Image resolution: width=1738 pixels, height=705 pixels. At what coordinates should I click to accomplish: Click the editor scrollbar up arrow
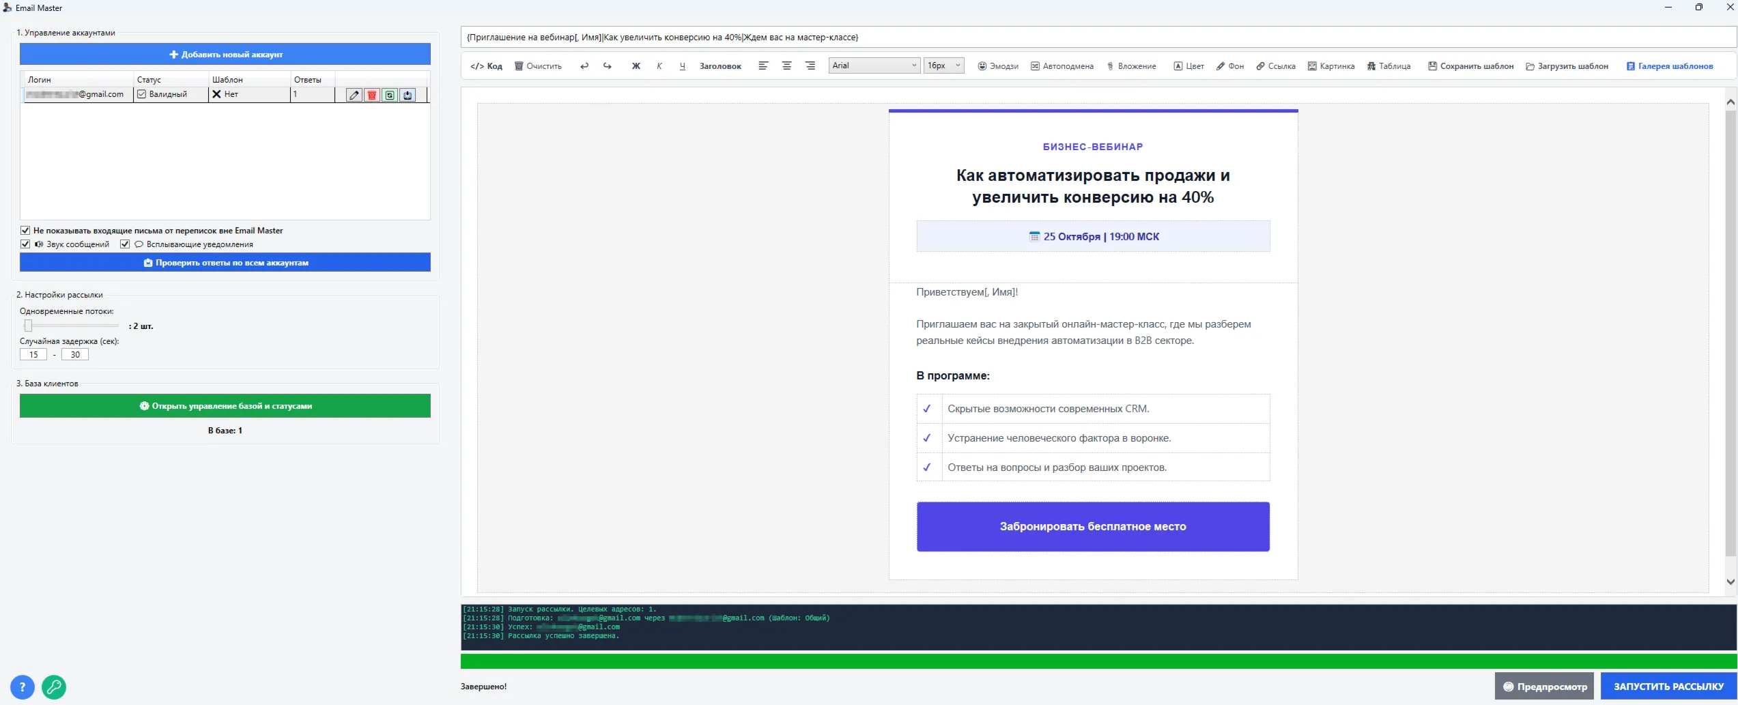[1730, 102]
